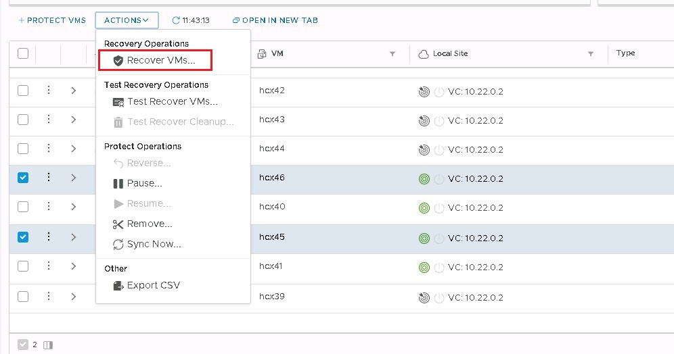Click the Local Site column filter icon
674x354 pixels.
591,53
